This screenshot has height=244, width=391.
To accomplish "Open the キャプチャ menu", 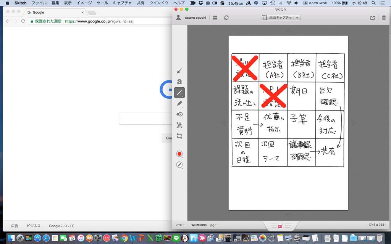I will click(x=123, y=3).
